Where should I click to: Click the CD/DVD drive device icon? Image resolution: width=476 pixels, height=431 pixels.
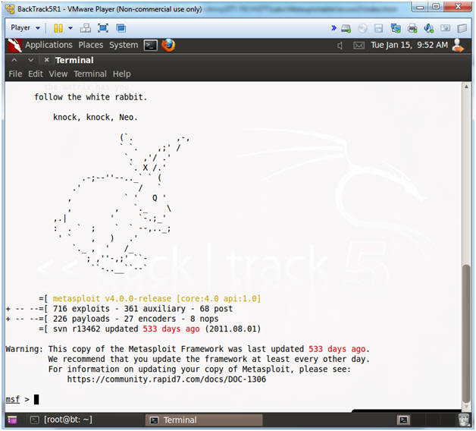tap(362, 29)
